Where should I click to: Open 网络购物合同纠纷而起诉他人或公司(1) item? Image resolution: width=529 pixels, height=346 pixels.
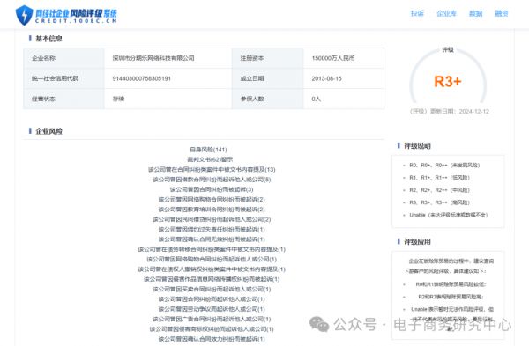212,259
